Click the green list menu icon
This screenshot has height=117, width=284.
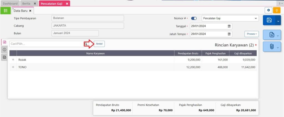6,10
